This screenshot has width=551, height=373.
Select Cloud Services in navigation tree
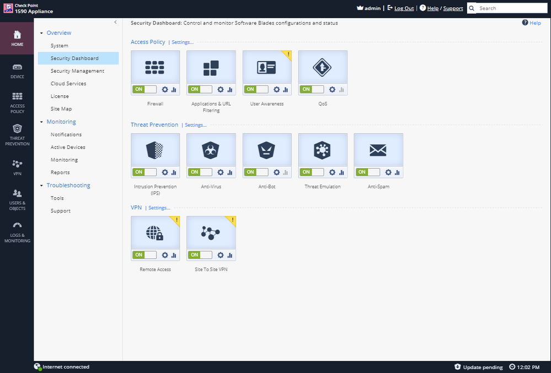68,84
